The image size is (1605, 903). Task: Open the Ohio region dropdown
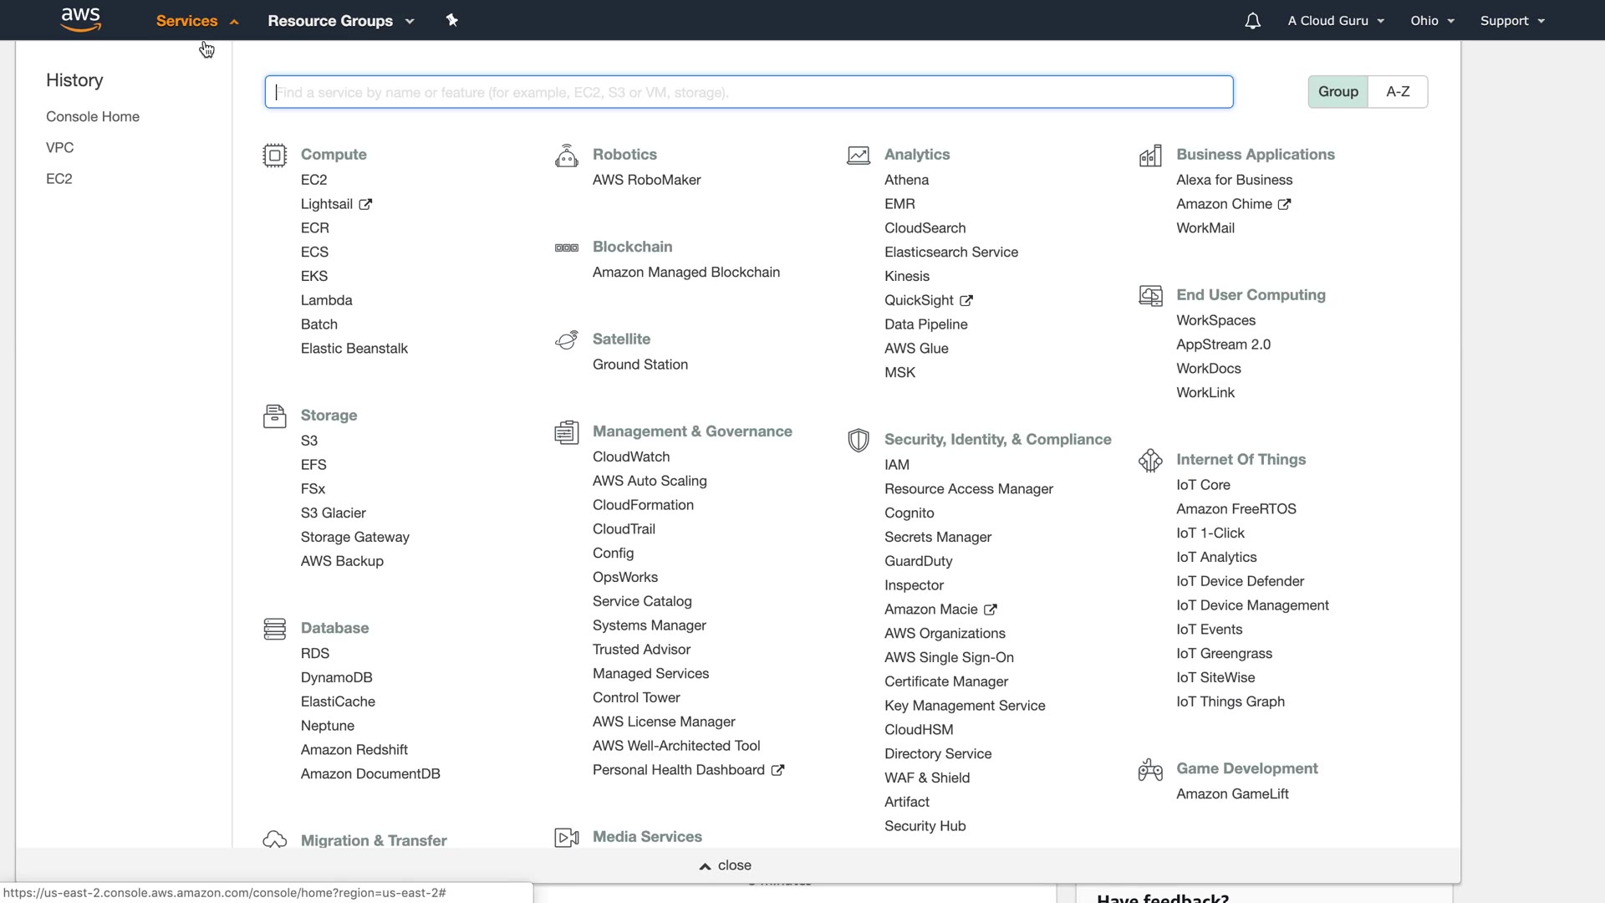click(1432, 21)
